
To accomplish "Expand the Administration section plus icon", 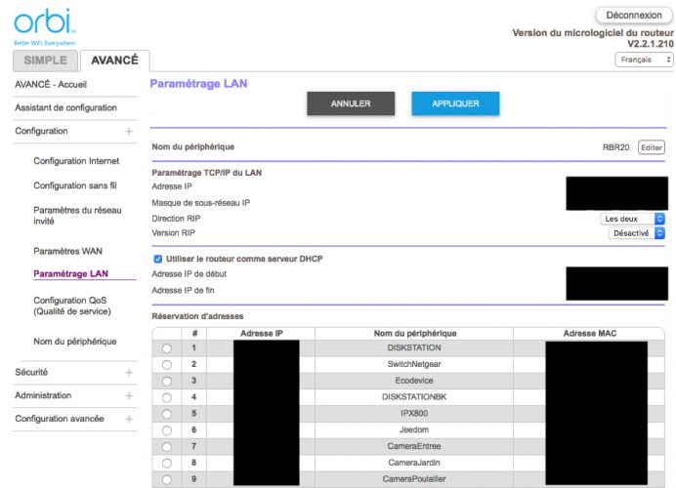I will (129, 396).
